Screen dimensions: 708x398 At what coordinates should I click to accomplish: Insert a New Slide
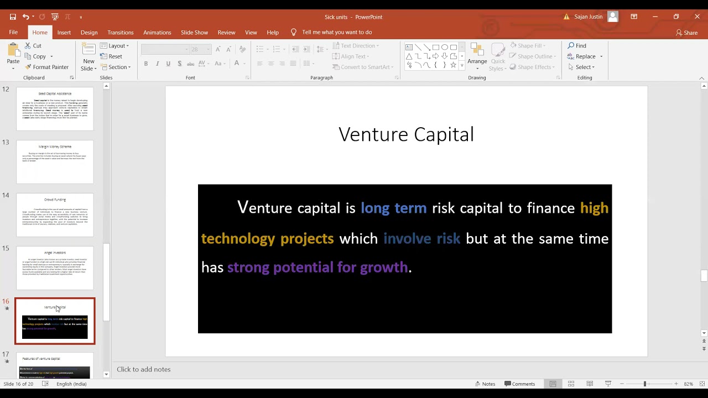click(88, 57)
